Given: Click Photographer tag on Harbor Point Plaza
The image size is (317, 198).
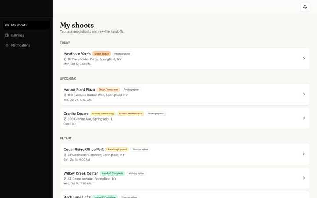Looking at the screenshot, I should point(131,89).
